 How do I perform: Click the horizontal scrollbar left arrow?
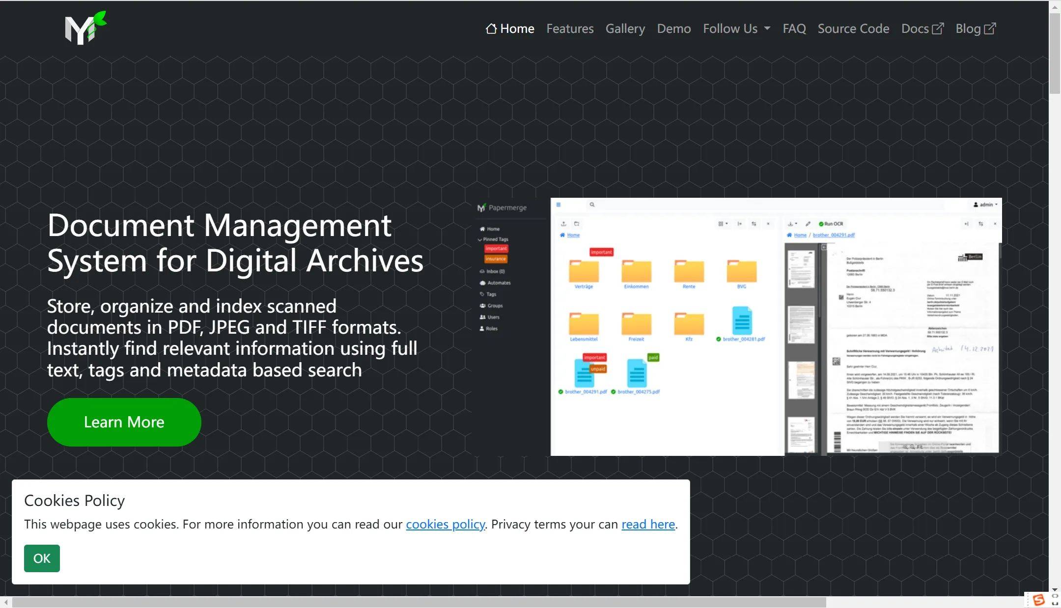tap(5, 602)
